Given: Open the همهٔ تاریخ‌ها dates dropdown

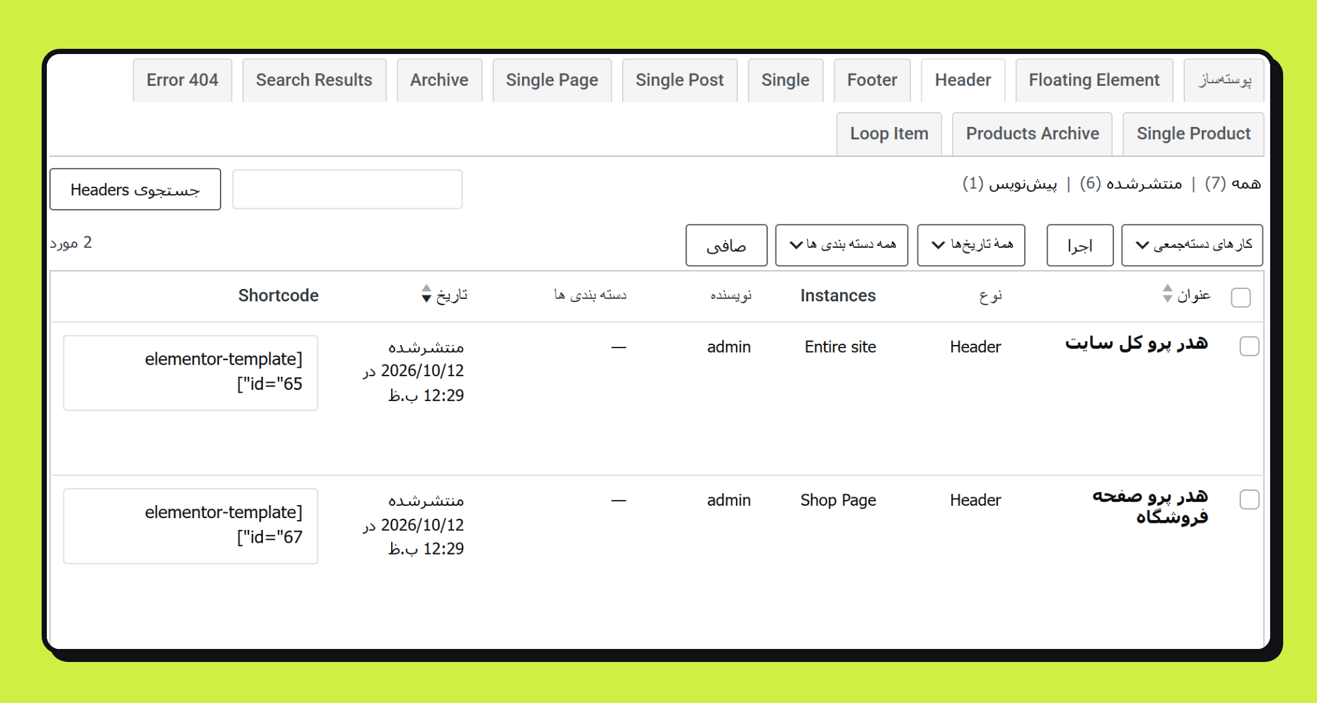Looking at the screenshot, I should click(971, 245).
